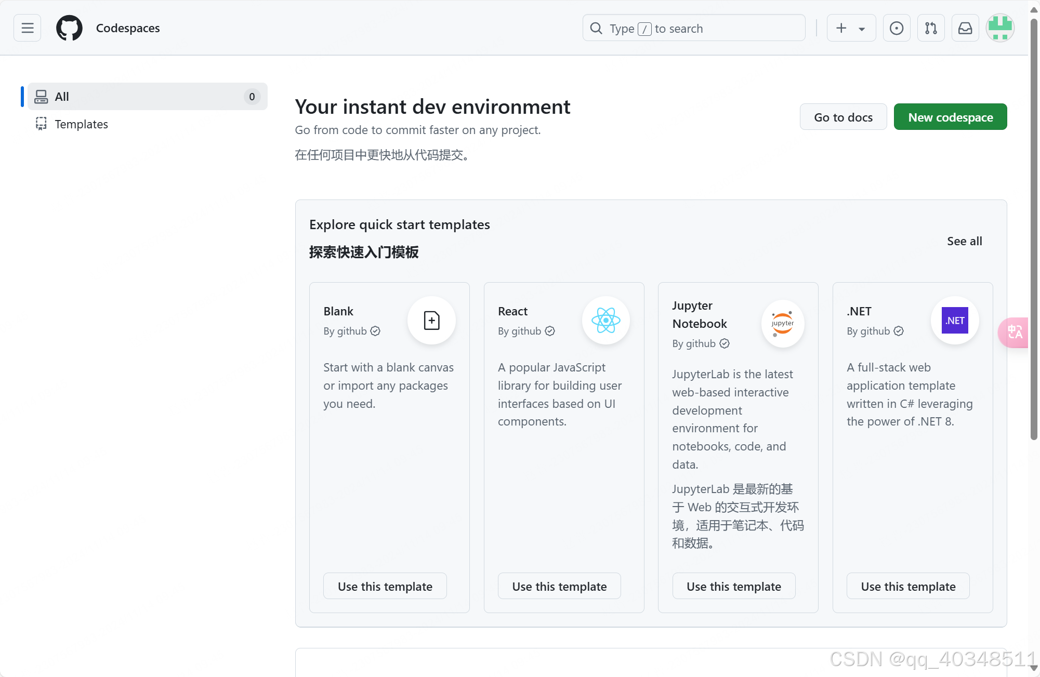Click the React logo icon

pyautogui.click(x=606, y=321)
